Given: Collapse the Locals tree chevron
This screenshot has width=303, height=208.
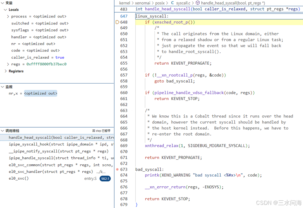Looking at the screenshot, I should pyautogui.click(x=5, y=10).
